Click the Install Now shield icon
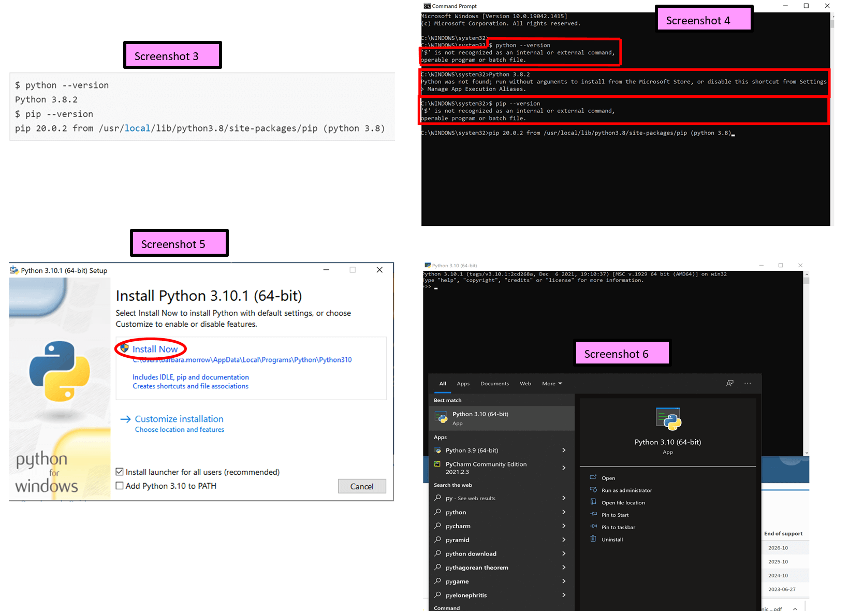 [124, 348]
